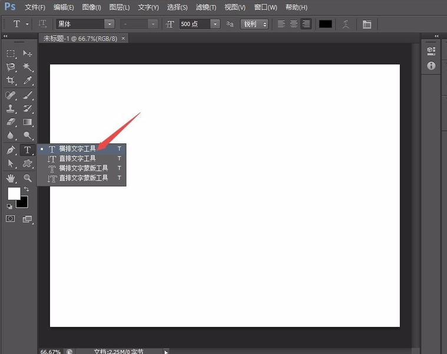Select the Lasso tool
The image size is (447, 354).
(11, 67)
